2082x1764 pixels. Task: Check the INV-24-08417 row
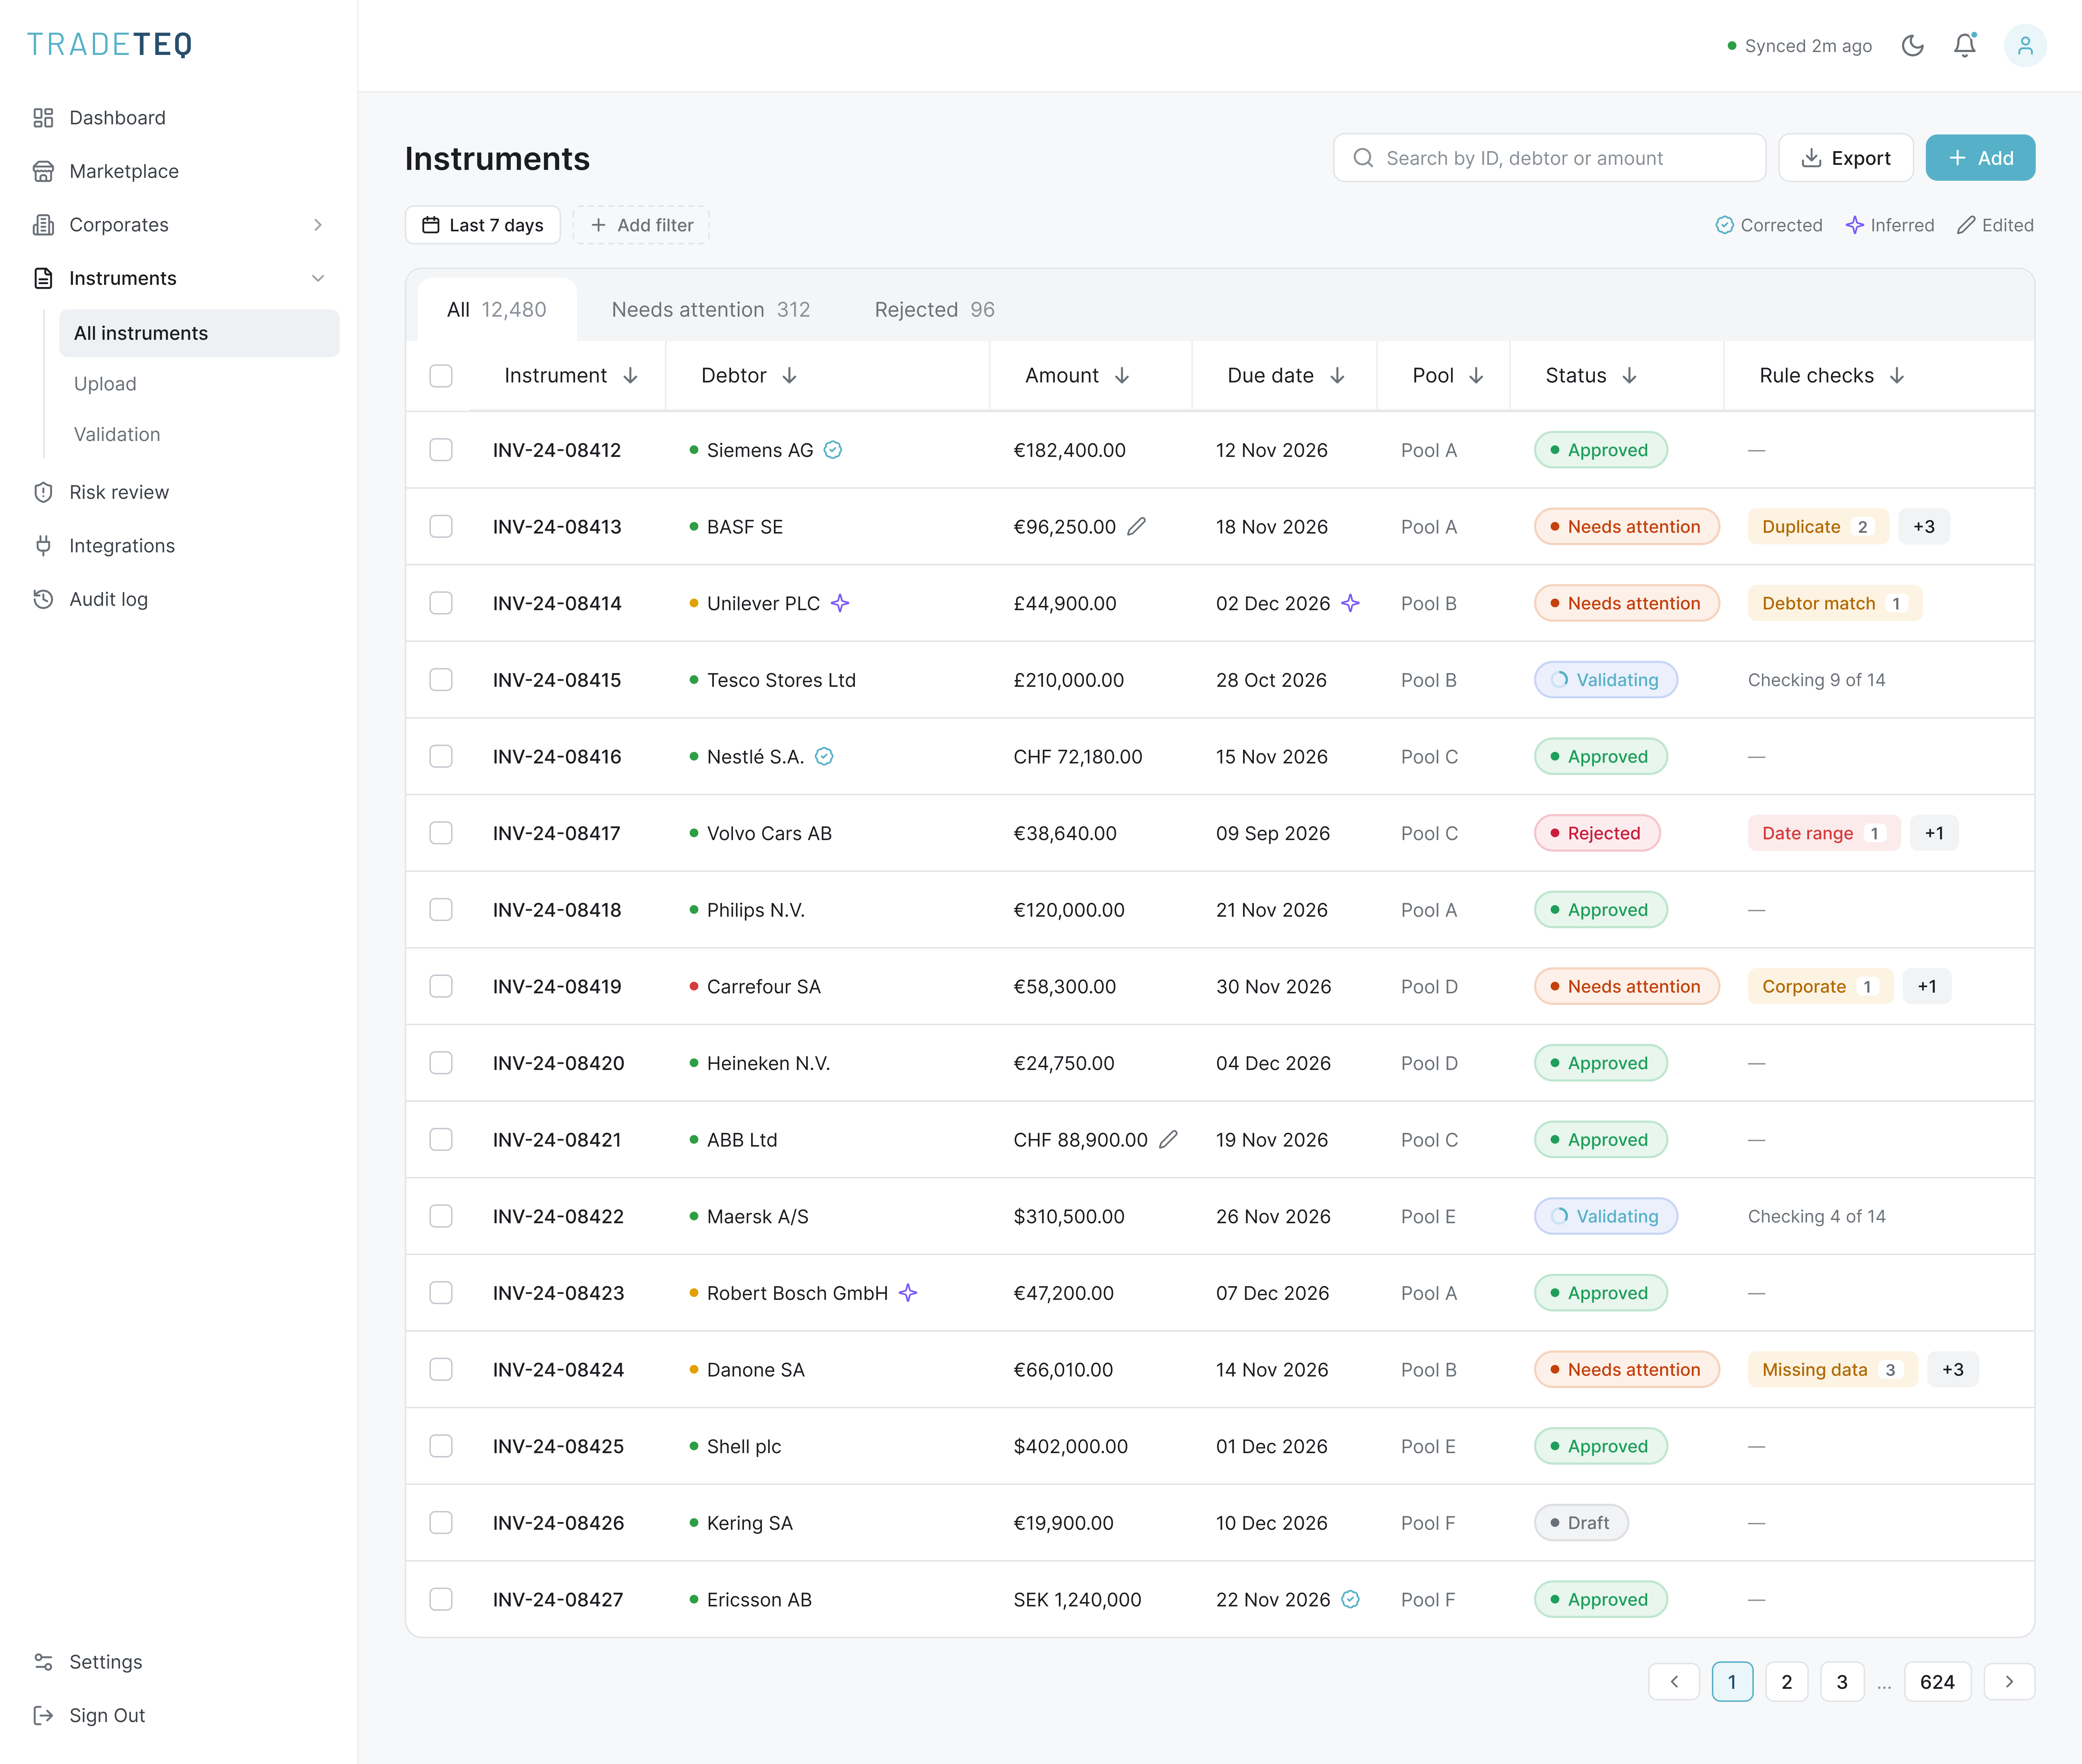[441, 833]
